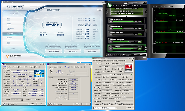Click the GPU-Z BIOS save chip icon
The width and height of the screenshot is (185, 111).
pos(132,74)
